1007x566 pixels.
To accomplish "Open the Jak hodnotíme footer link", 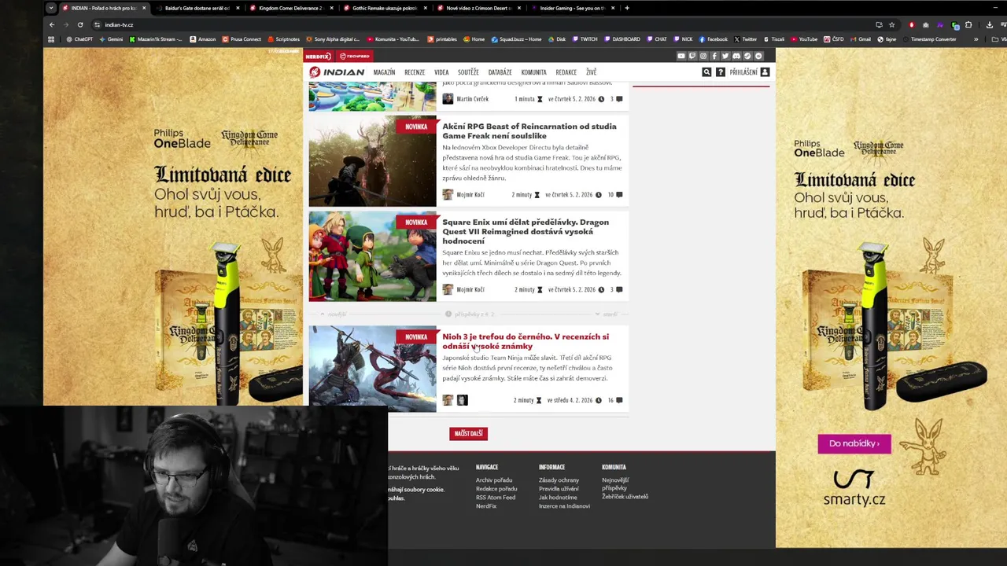I will coord(558,498).
